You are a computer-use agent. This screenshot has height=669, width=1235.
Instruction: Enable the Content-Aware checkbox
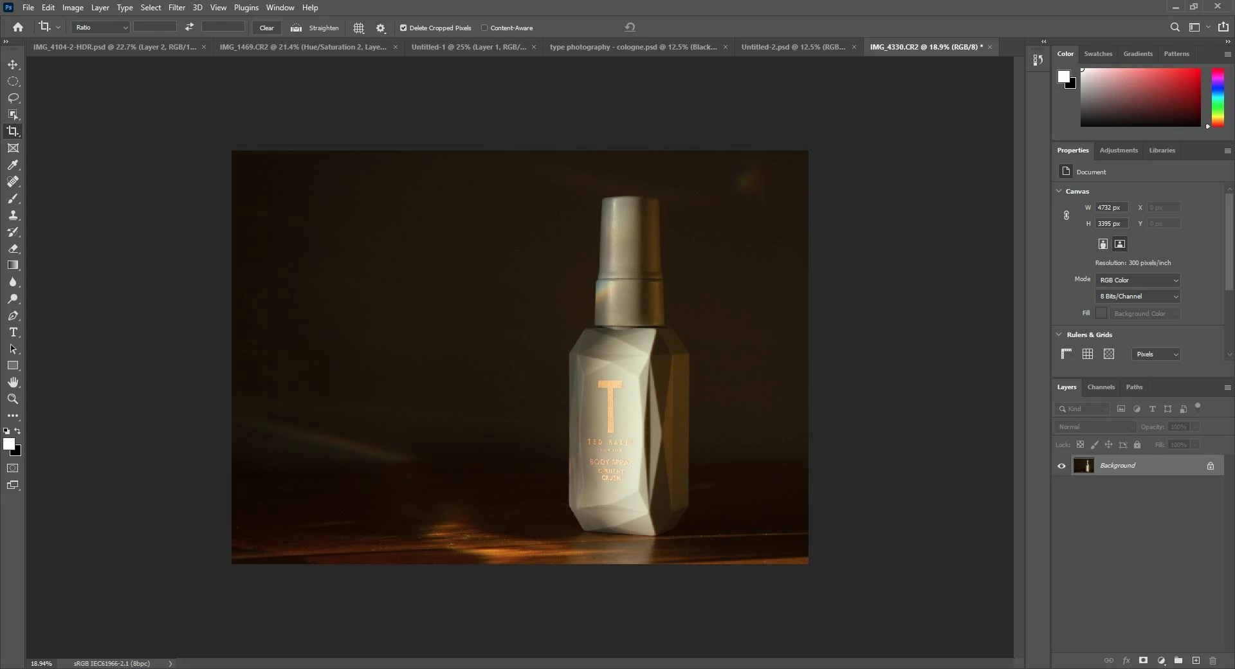(x=484, y=28)
